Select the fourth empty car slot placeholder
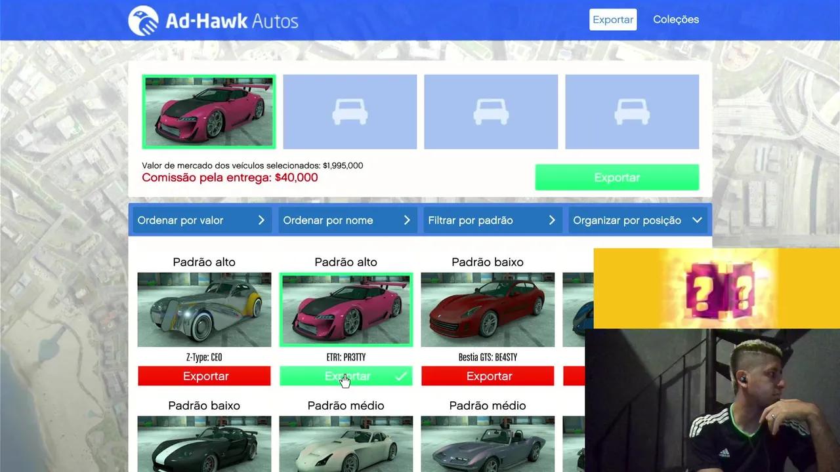Image resolution: width=840 pixels, height=472 pixels. click(632, 111)
